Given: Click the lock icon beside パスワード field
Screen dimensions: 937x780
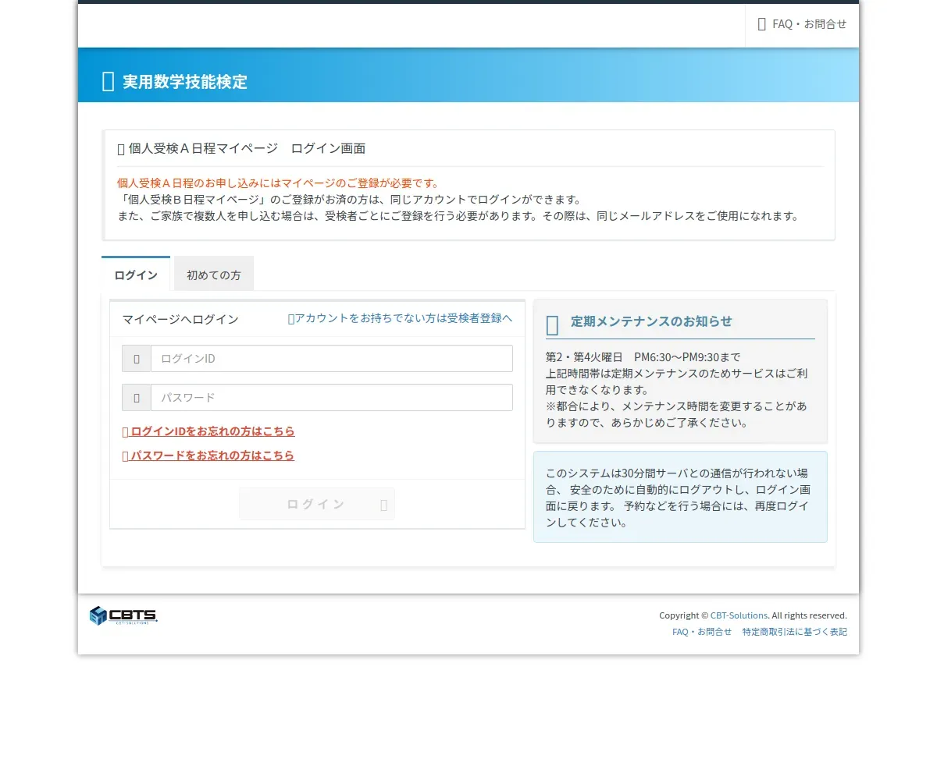Looking at the screenshot, I should tap(137, 398).
